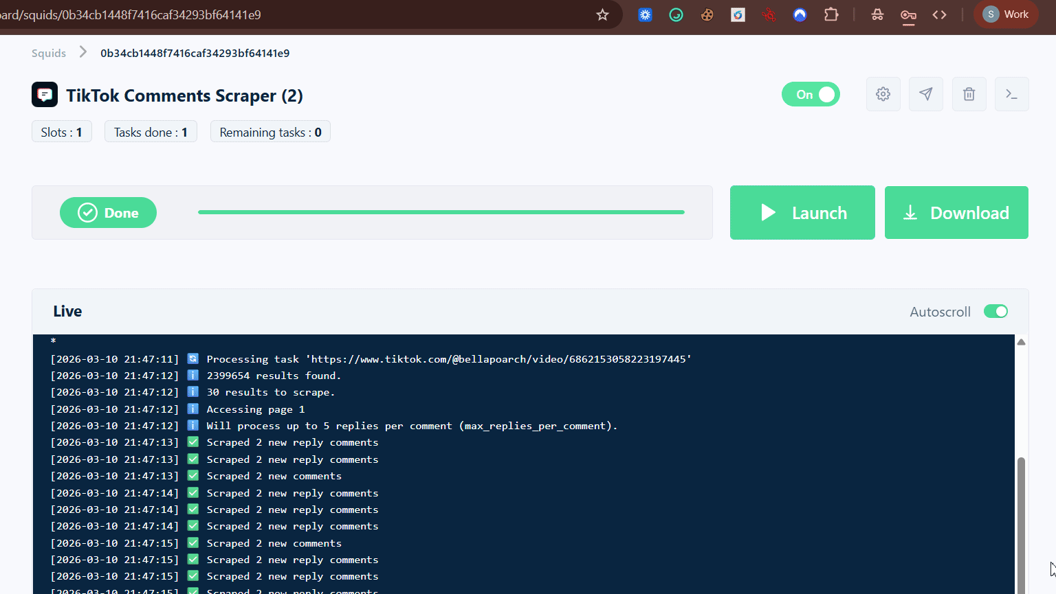
Task: Click the Cookie Editor extension icon
Action: 707,14
